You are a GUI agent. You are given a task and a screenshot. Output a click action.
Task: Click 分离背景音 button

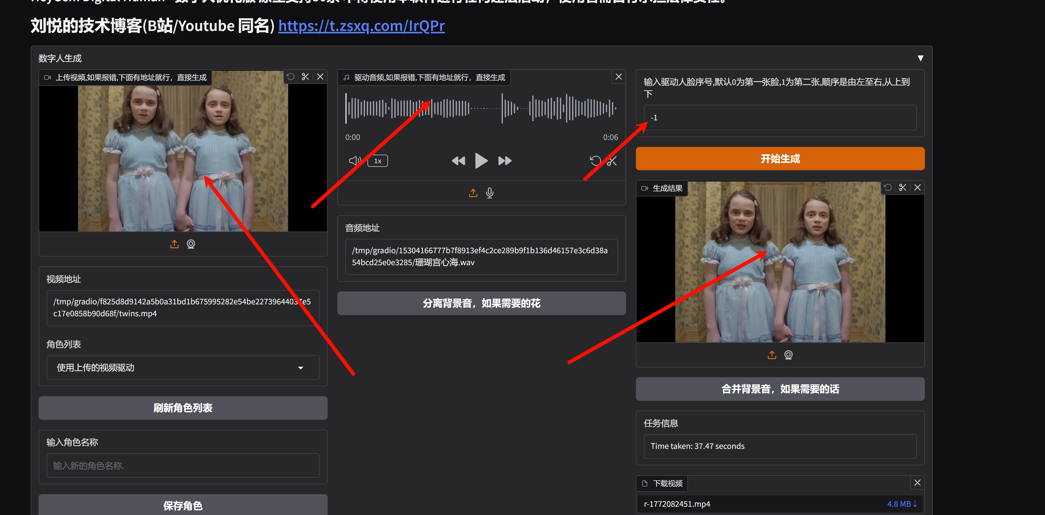coord(481,303)
